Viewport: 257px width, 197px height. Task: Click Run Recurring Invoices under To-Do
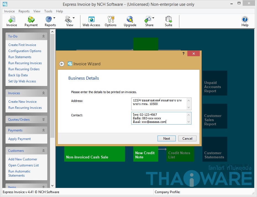pos(25,63)
